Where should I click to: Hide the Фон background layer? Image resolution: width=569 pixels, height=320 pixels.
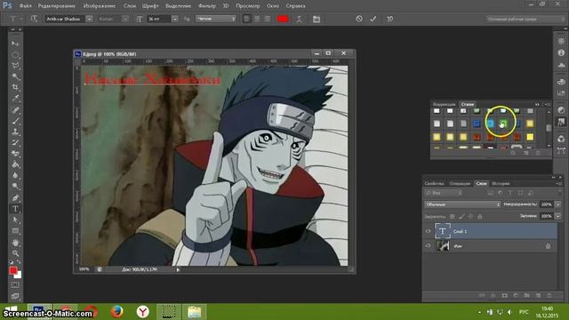429,246
